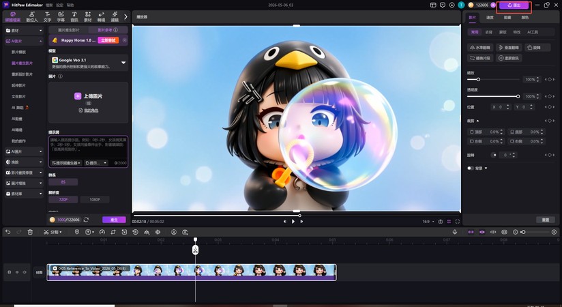
Task: Collapse the 裁剪 crop section
Action: click(x=477, y=121)
